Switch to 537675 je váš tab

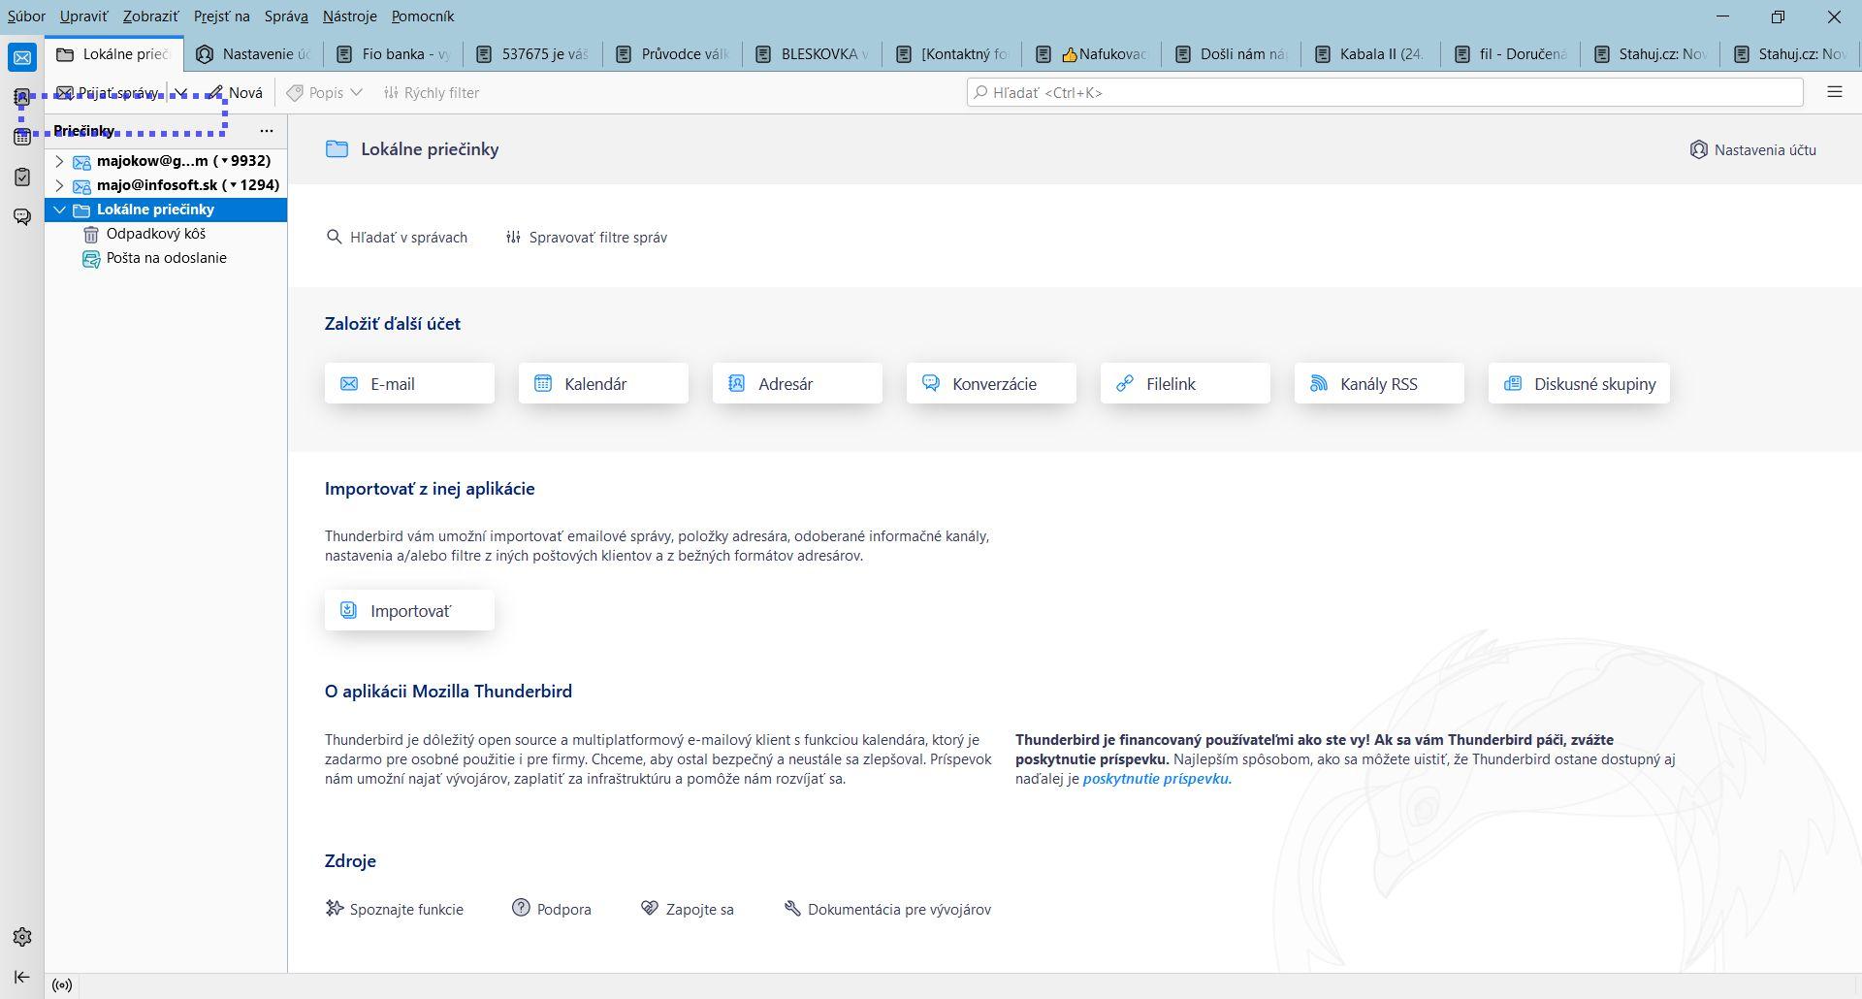pyautogui.click(x=533, y=54)
